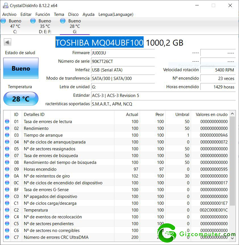
Task: Click the S.M.A.R.T., APM, NCQ field
Action: click(x=163, y=104)
